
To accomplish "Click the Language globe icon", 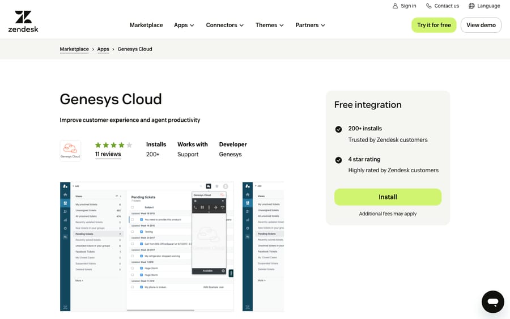I will coord(471,6).
